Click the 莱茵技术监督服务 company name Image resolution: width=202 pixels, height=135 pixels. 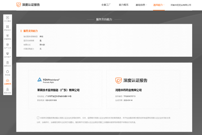(58, 90)
